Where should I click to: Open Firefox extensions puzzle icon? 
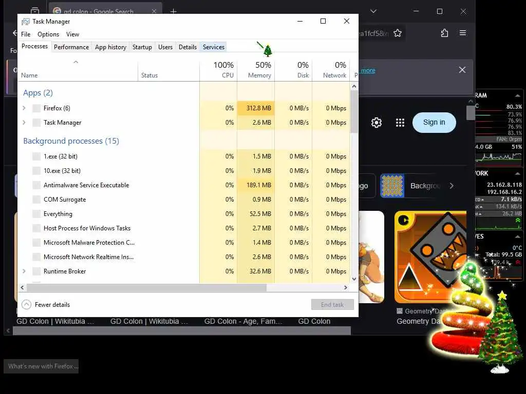click(444, 33)
